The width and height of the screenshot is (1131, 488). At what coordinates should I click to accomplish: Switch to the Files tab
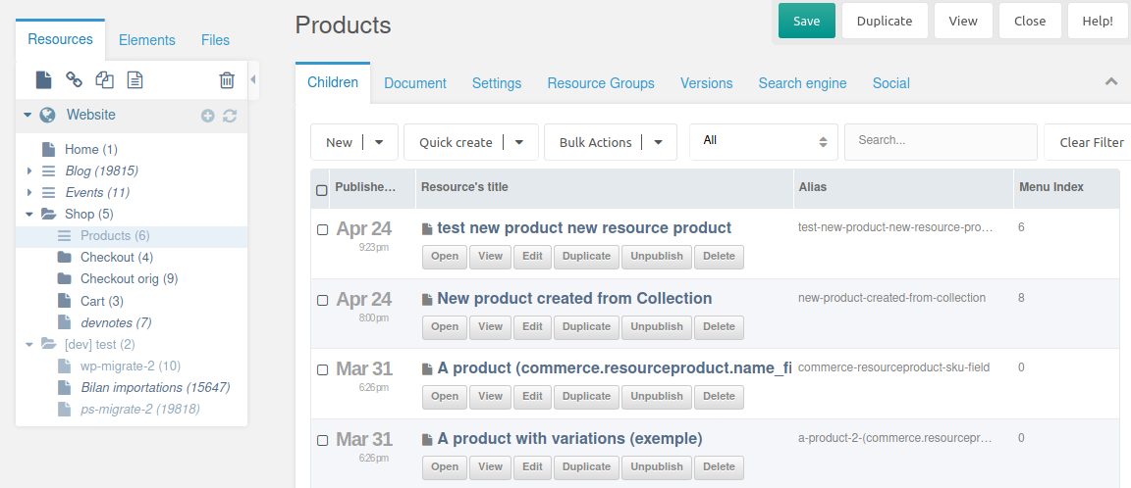(x=216, y=40)
